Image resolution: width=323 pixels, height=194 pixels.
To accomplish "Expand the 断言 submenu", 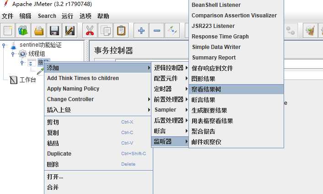I will tap(170, 131).
